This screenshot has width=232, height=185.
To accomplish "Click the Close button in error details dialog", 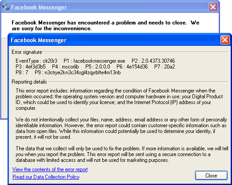I will (x=211, y=176).
